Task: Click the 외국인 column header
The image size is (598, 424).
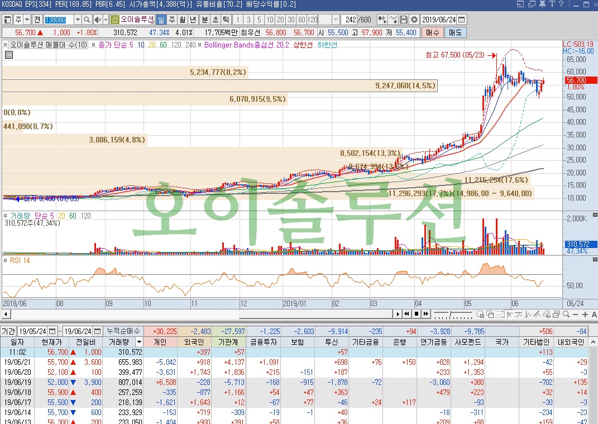Action: pyautogui.click(x=194, y=342)
